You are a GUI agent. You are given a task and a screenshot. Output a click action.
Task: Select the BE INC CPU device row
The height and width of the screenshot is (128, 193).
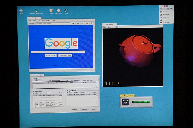(x=48, y=106)
